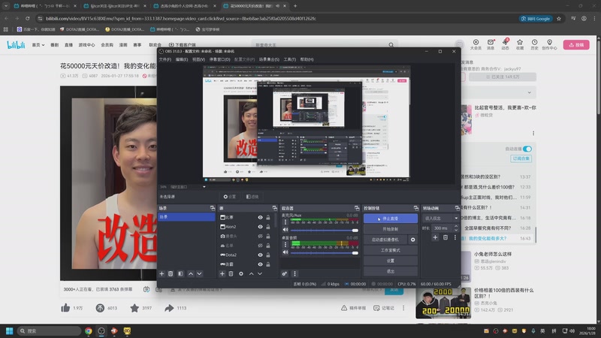Viewport: 601px width, 338px height.
Task: Share the video with arrow icon
Action: tap(169, 308)
